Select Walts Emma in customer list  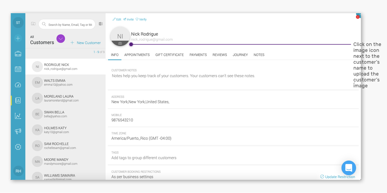tap(66, 83)
